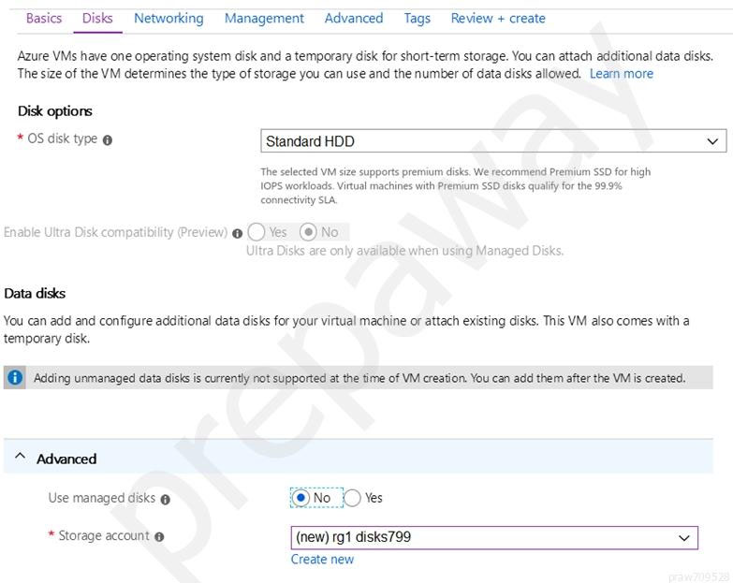Click the Use managed disks info icon
The image size is (733, 583).
(x=165, y=500)
